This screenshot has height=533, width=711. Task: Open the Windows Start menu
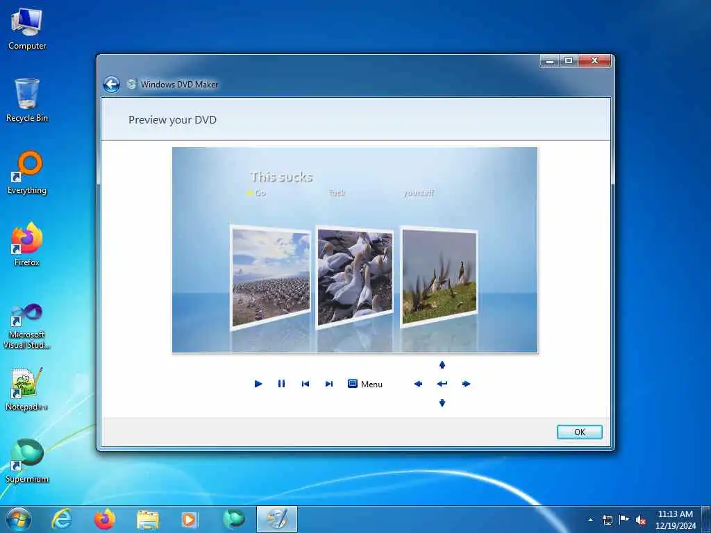[19, 519]
